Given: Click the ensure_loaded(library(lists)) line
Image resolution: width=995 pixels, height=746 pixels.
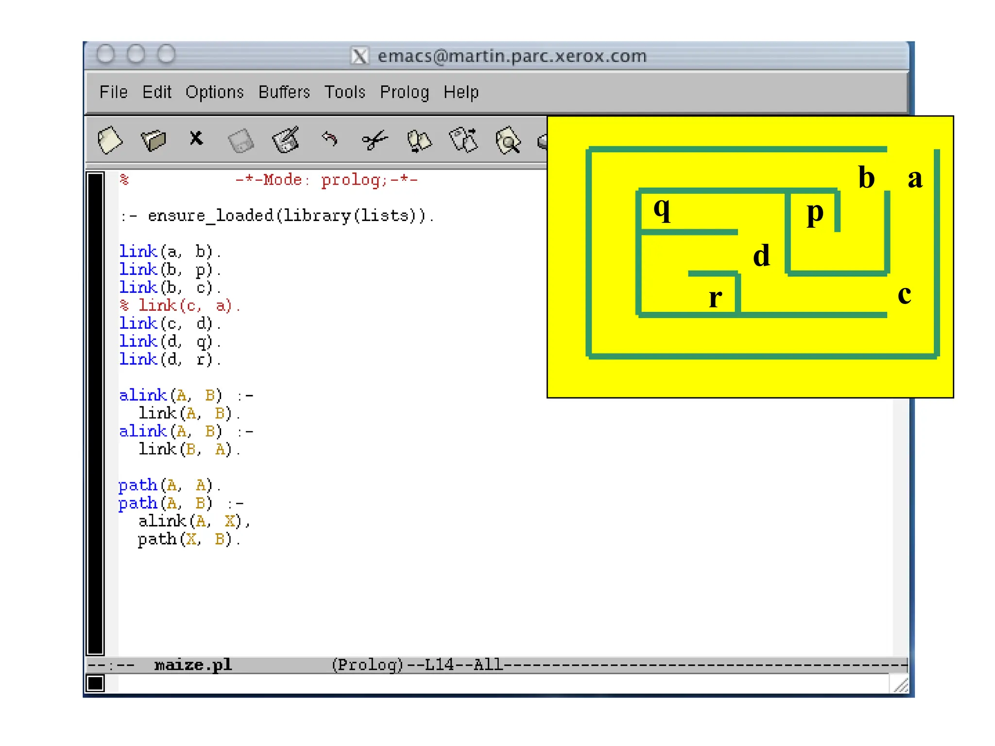Looking at the screenshot, I should point(277,216).
